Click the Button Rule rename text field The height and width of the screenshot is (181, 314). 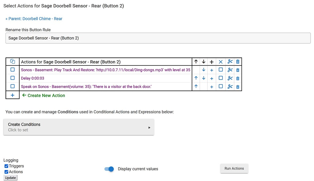[x=157, y=38]
